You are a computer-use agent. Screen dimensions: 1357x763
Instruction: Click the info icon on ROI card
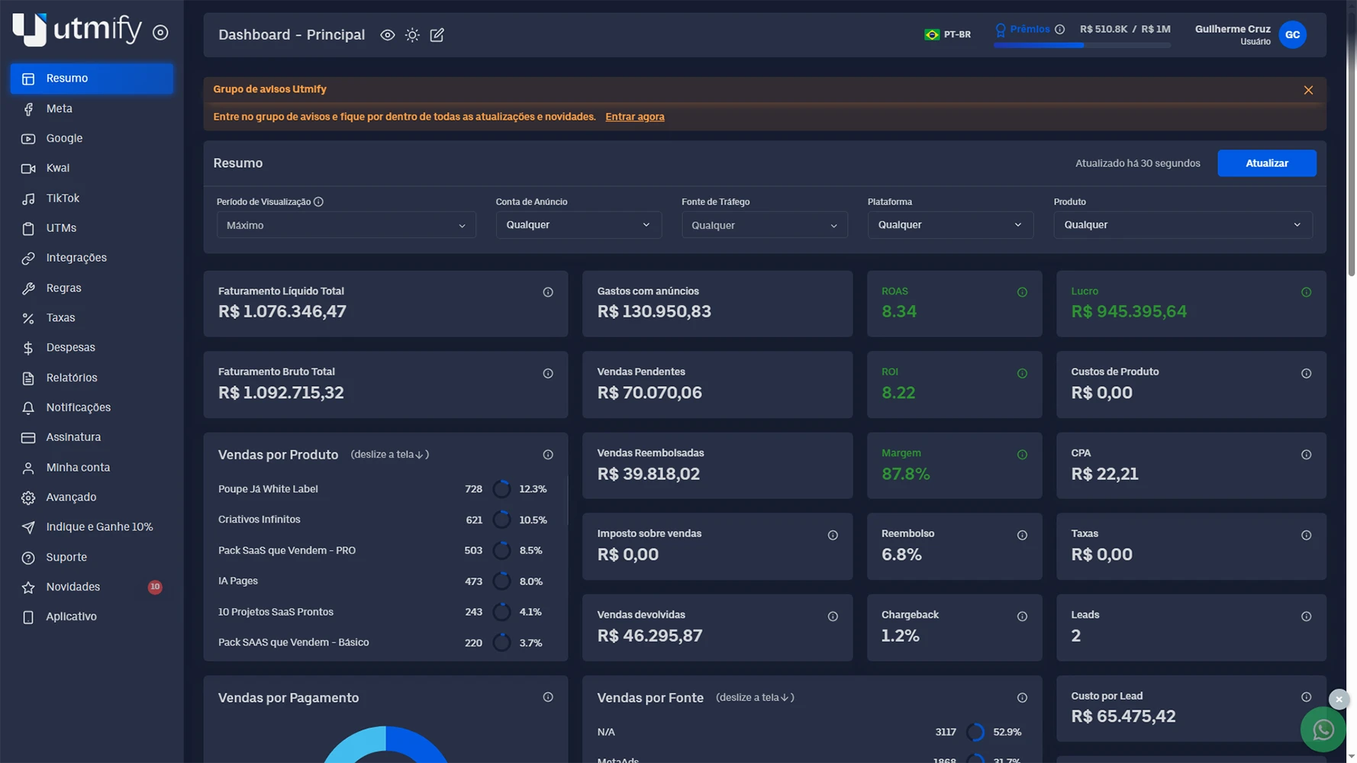pos(1022,373)
